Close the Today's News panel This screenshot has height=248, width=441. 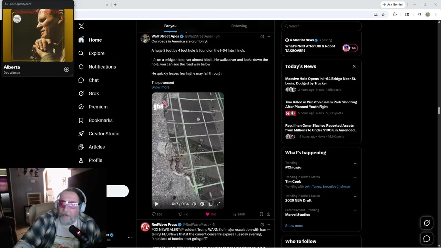coord(354,66)
